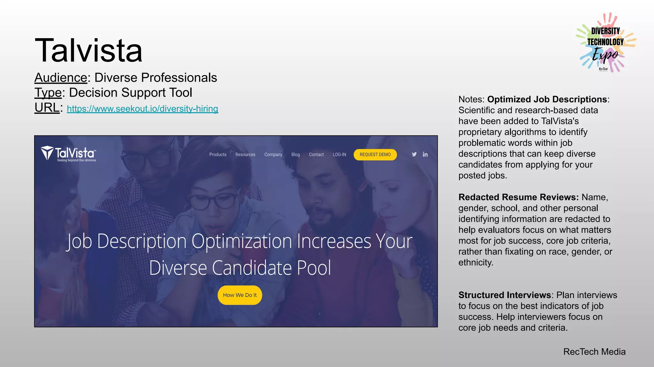This screenshot has width=654, height=367.
Task: Go to the Blog page
Action: [x=296, y=155]
